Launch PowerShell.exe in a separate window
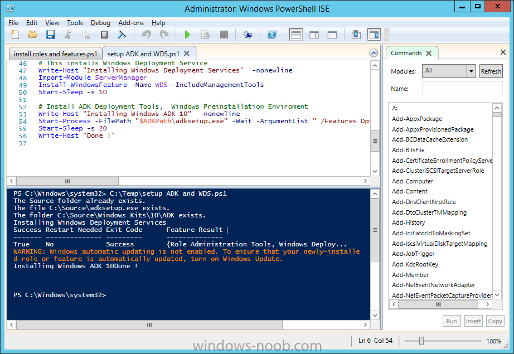Viewport: 514px width, 354px height. (272, 35)
